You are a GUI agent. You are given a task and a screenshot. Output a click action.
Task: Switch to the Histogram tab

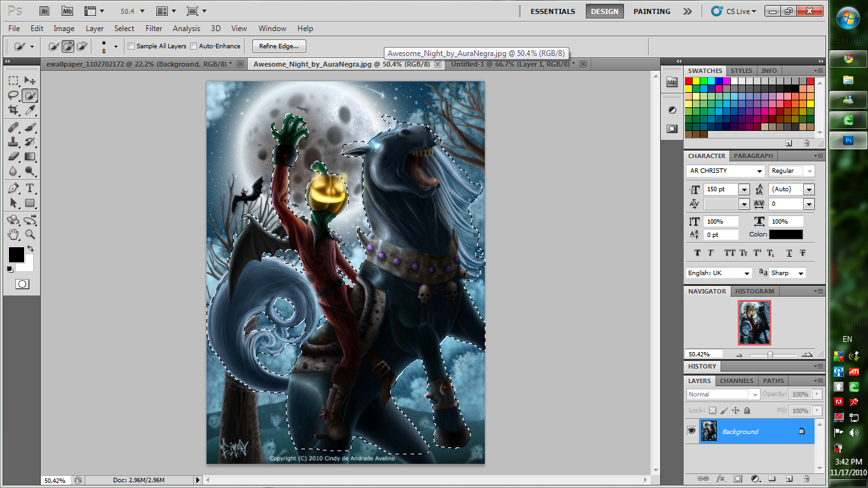click(754, 291)
